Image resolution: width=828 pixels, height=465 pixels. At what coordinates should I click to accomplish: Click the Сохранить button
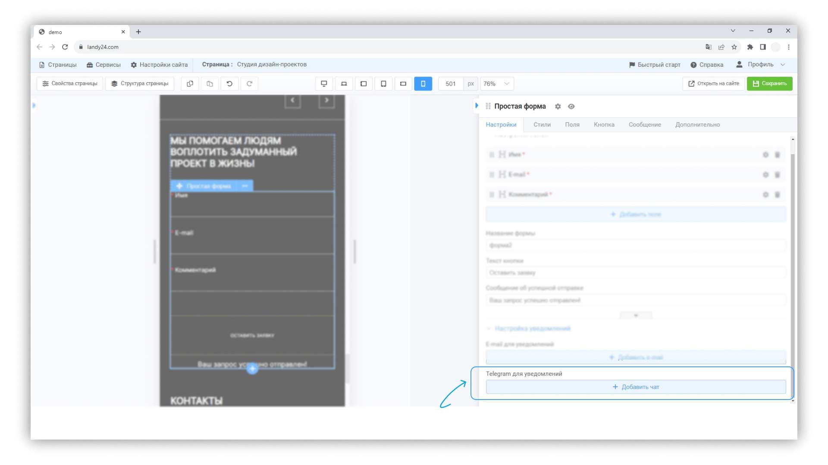click(x=770, y=84)
